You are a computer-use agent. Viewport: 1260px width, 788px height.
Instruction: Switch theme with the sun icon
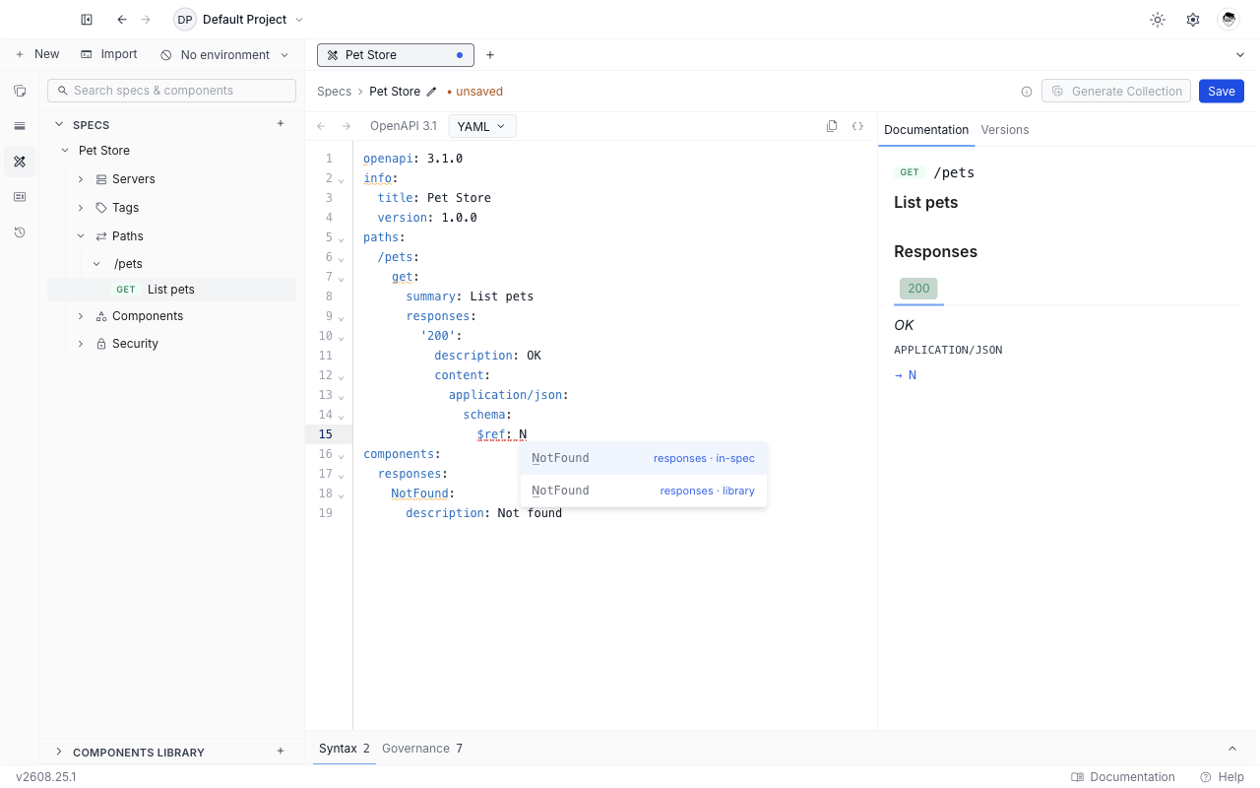(1158, 20)
